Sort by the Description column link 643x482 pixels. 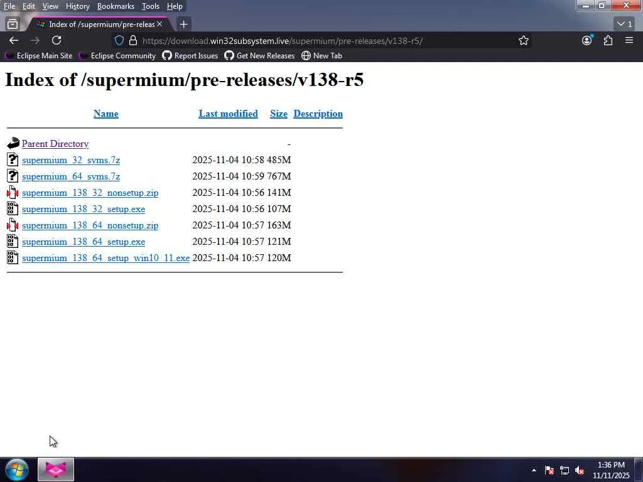pos(318,114)
